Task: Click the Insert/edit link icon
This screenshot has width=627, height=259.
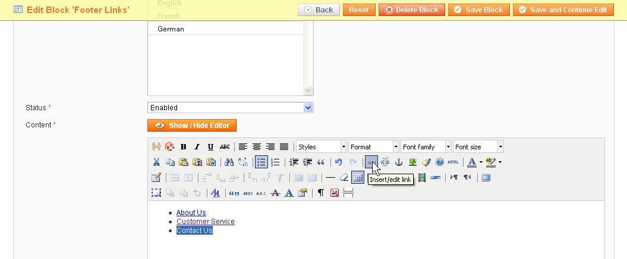Action: tap(371, 162)
